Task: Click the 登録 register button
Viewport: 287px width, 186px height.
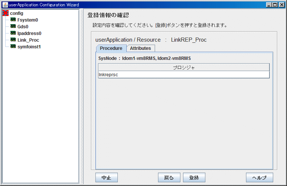Action: [194, 177]
